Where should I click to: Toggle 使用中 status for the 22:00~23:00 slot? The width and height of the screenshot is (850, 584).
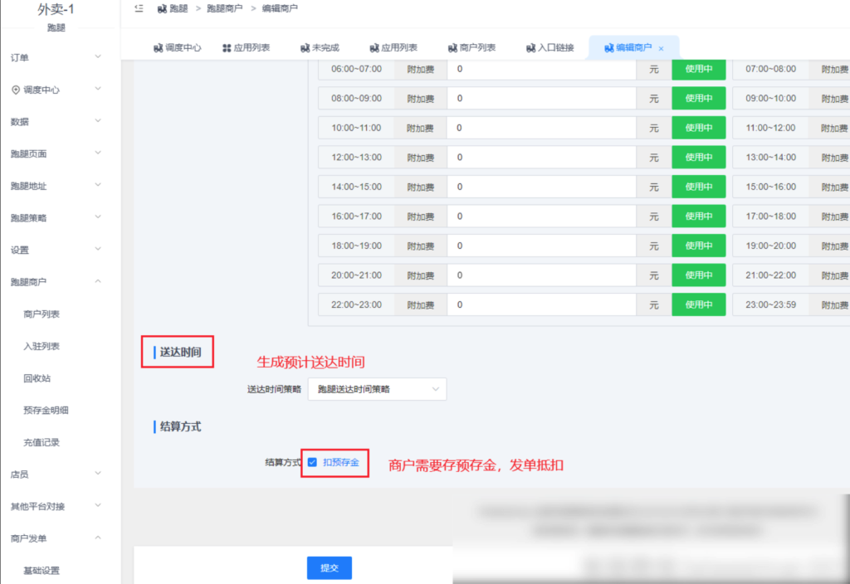698,304
